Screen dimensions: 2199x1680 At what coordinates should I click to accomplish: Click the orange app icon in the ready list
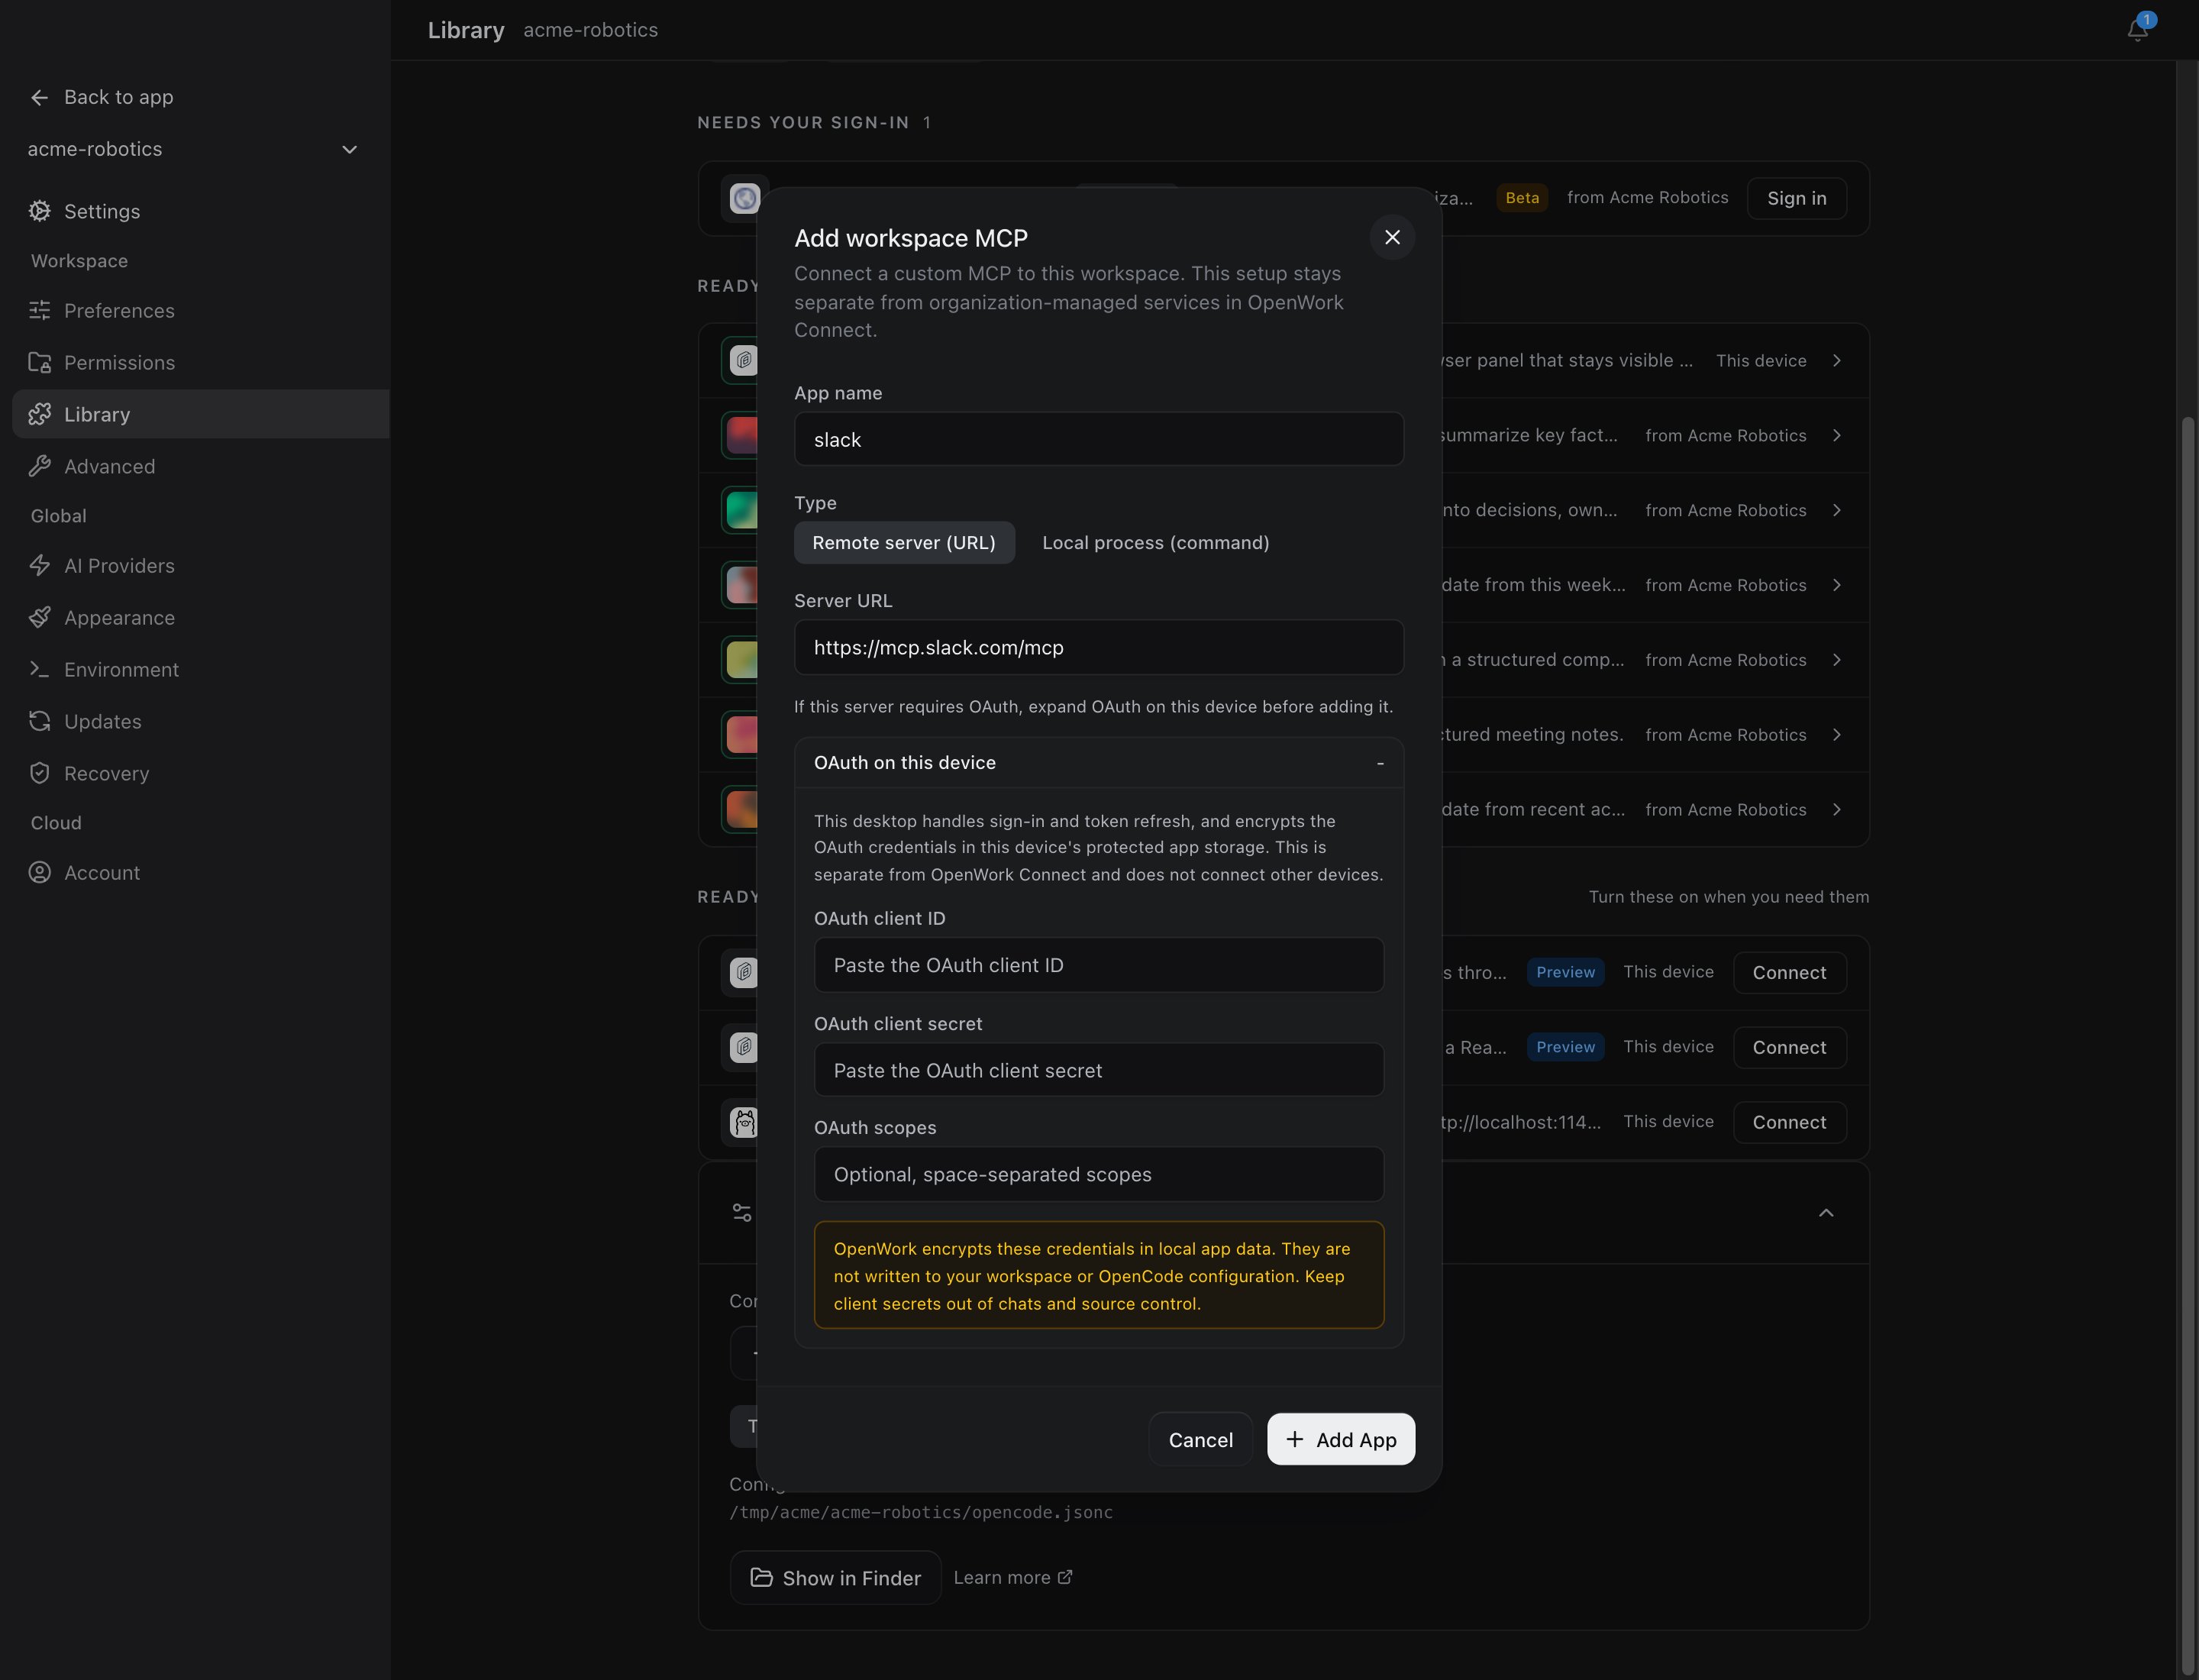742,810
